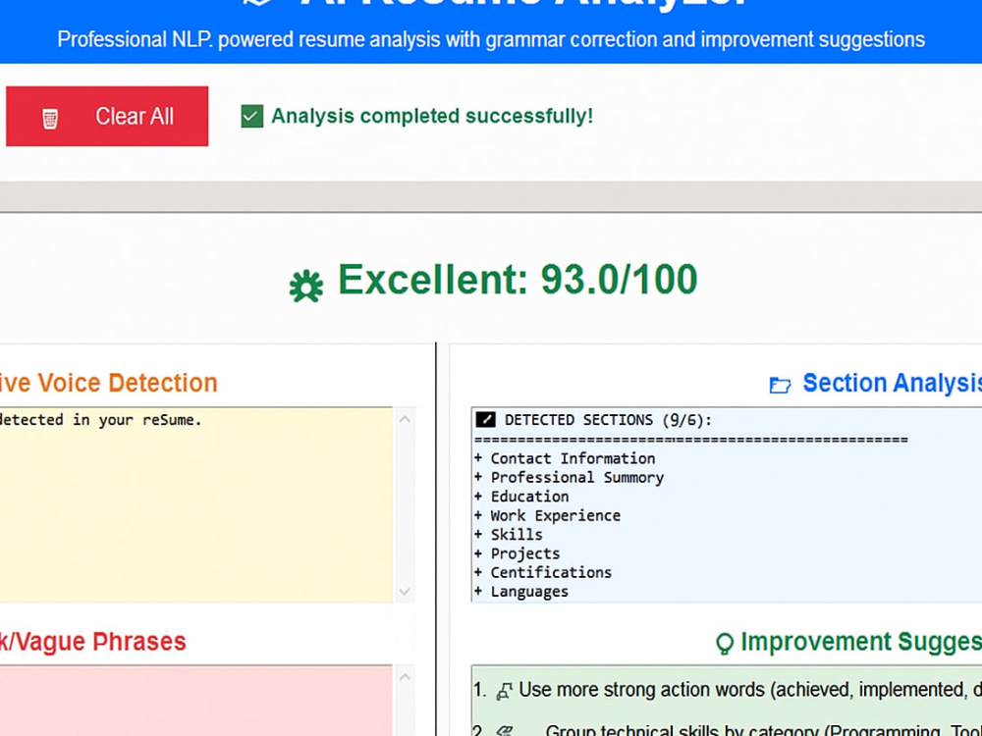
Task: Click the 'Professional NLP. powered resume analysis' subtitle
Action: 491,39
